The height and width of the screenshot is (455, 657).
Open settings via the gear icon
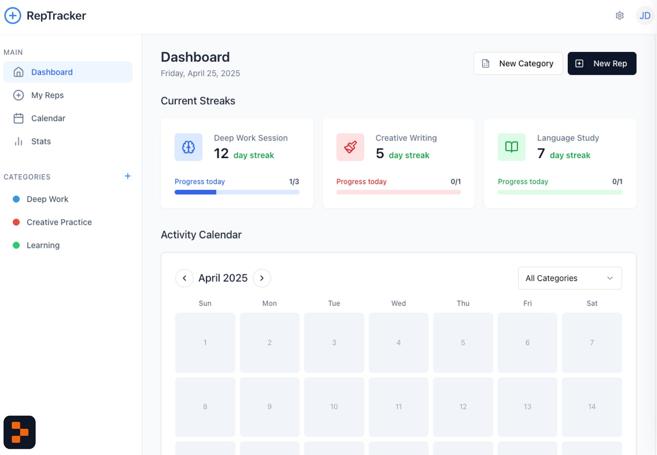pos(620,16)
